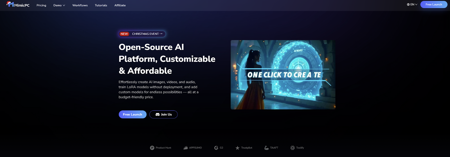Open the Christmas Event announcement link
The width and height of the screenshot is (450, 157).
pyautogui.click(x=147, y=34)
